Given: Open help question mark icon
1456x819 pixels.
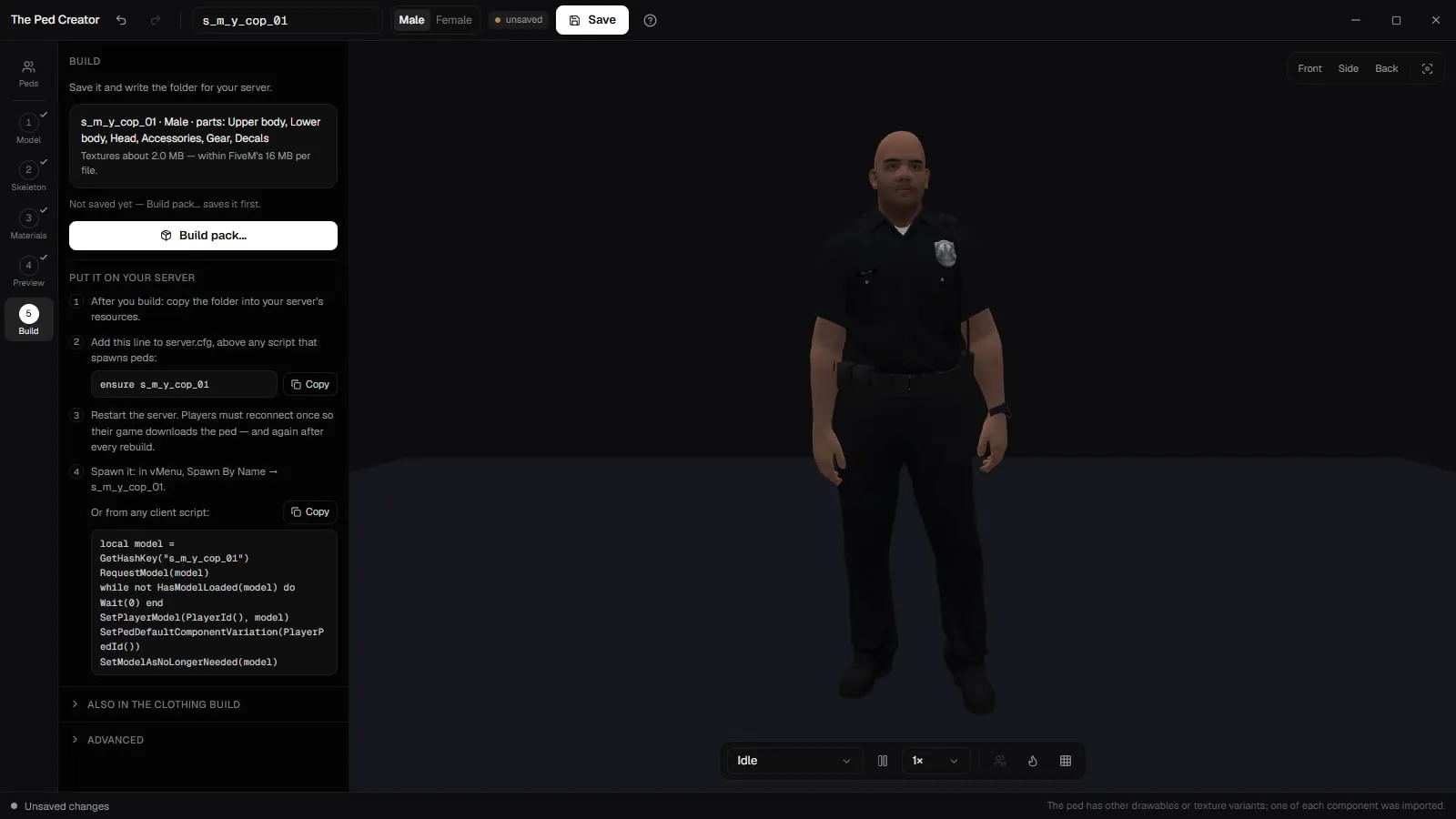Looking at the screenshot, I should [650, 20].
